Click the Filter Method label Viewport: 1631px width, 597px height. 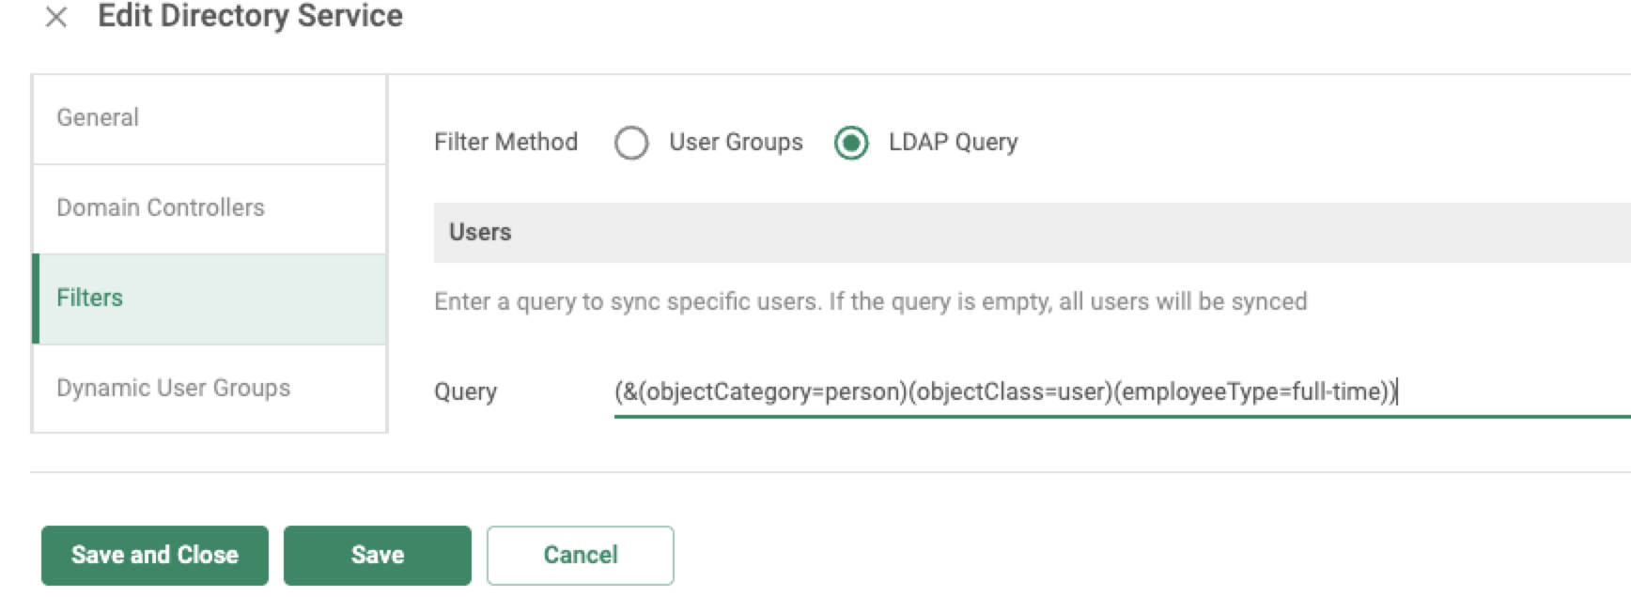pyautogui.click(x=505, y=143)
